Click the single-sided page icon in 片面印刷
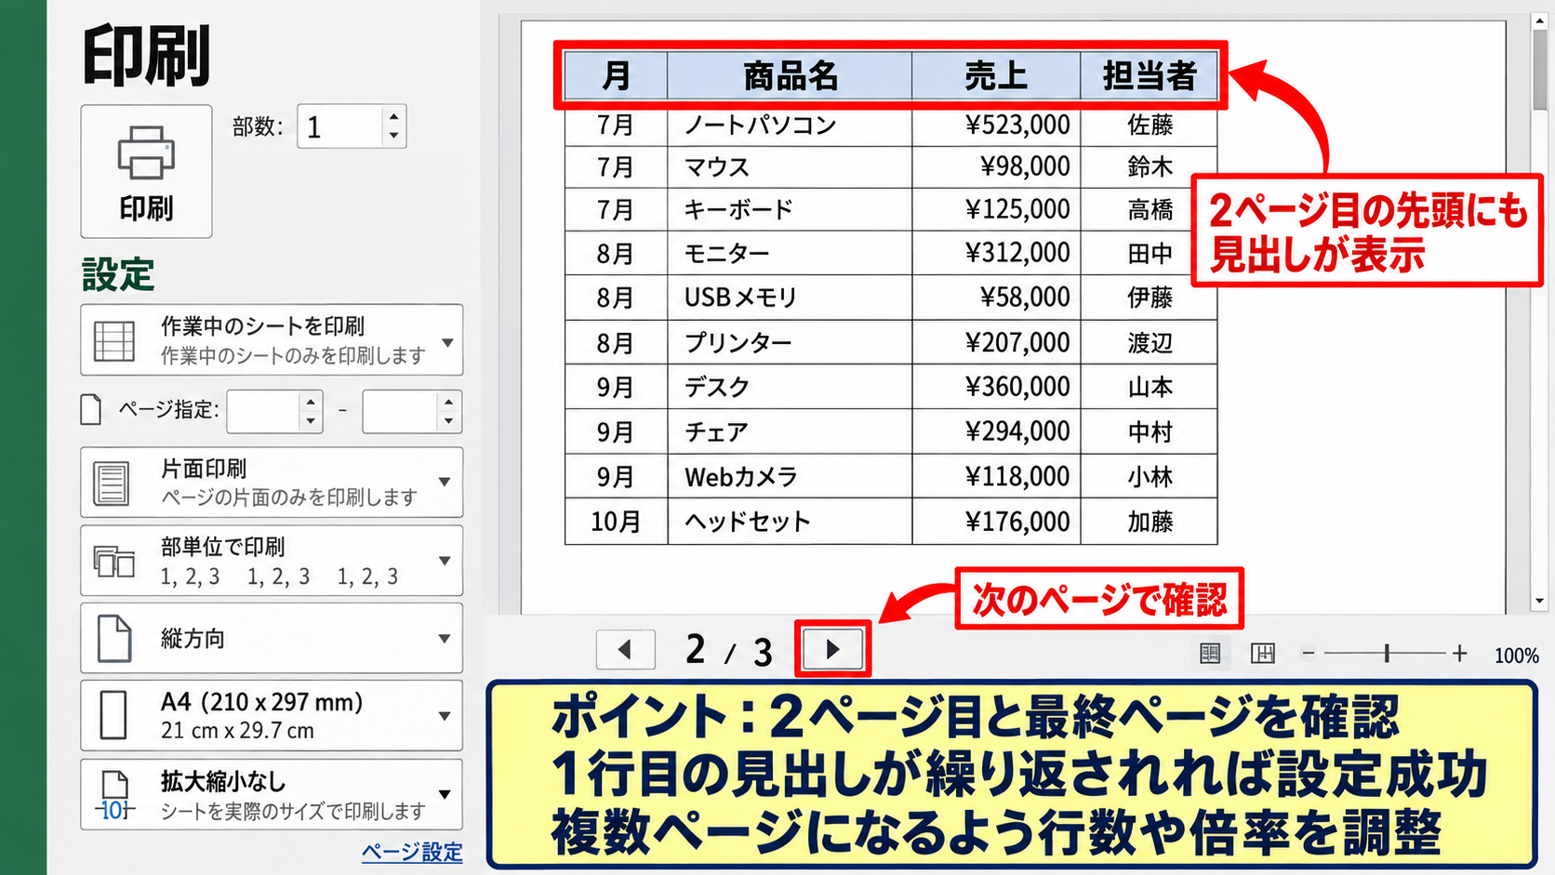Screen dimensions: 1555x875 pyautogui.click(x=112, y=484)
